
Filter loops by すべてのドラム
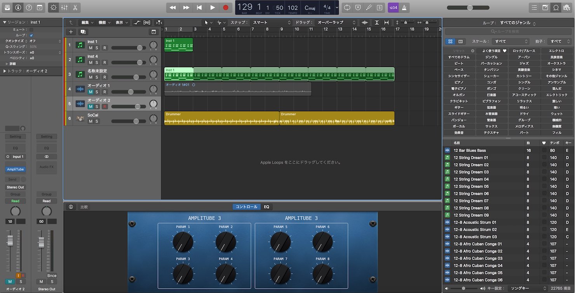pos(459,57)
